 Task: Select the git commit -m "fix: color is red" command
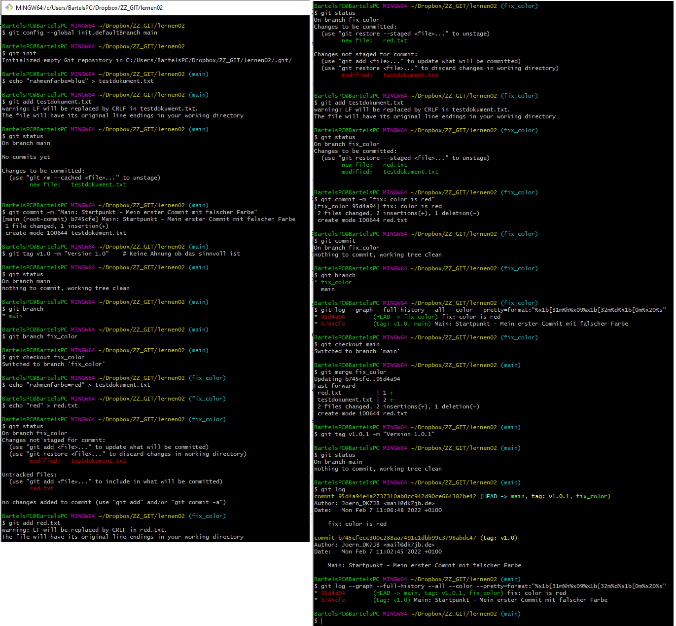[x=375, y=199]
